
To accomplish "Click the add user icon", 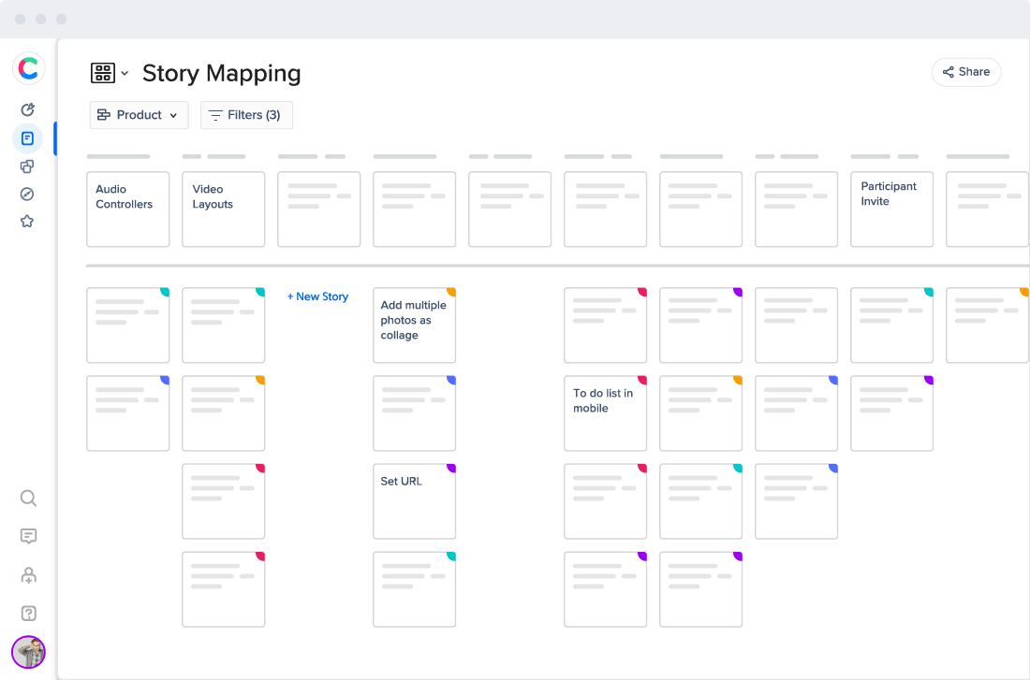I will (28, 575).
